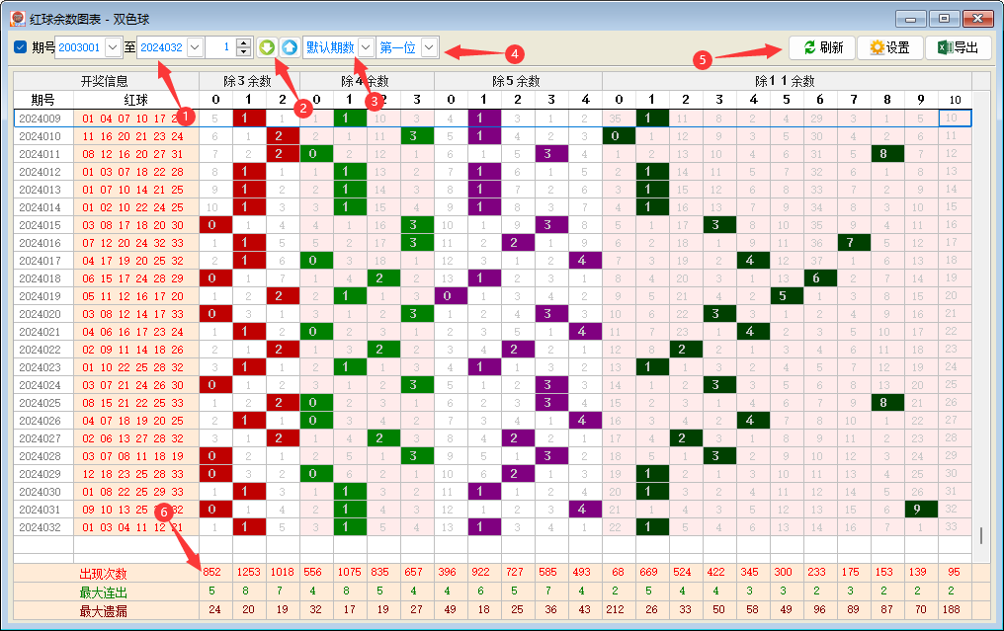Click the 1075 value in 出现次数 row
Viewport: 1004px width, 631px height.
tap(350, 572)
